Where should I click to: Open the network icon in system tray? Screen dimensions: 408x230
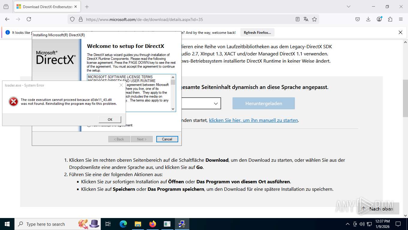pos(369,224)
